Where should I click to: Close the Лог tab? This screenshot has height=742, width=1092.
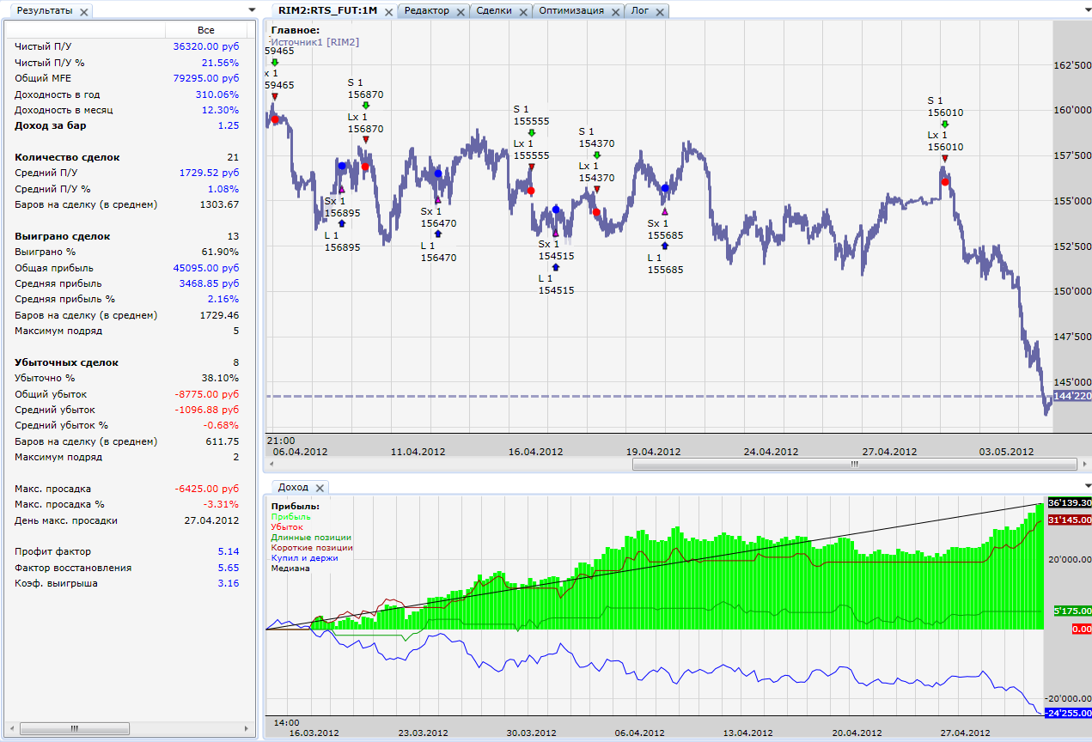660,12
